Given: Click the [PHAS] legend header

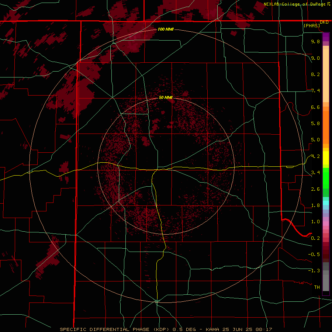Looking at the screenshot, I should [312, 25].
